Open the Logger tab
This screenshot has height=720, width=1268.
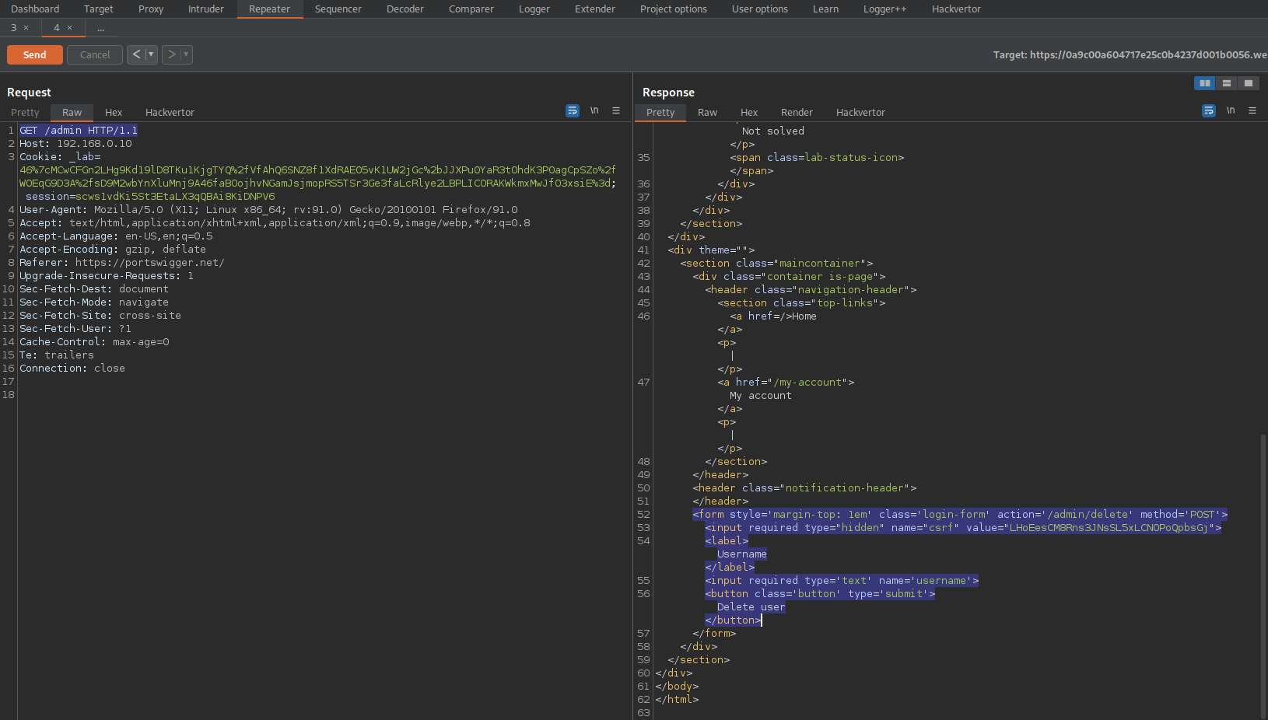click(534, 9)
